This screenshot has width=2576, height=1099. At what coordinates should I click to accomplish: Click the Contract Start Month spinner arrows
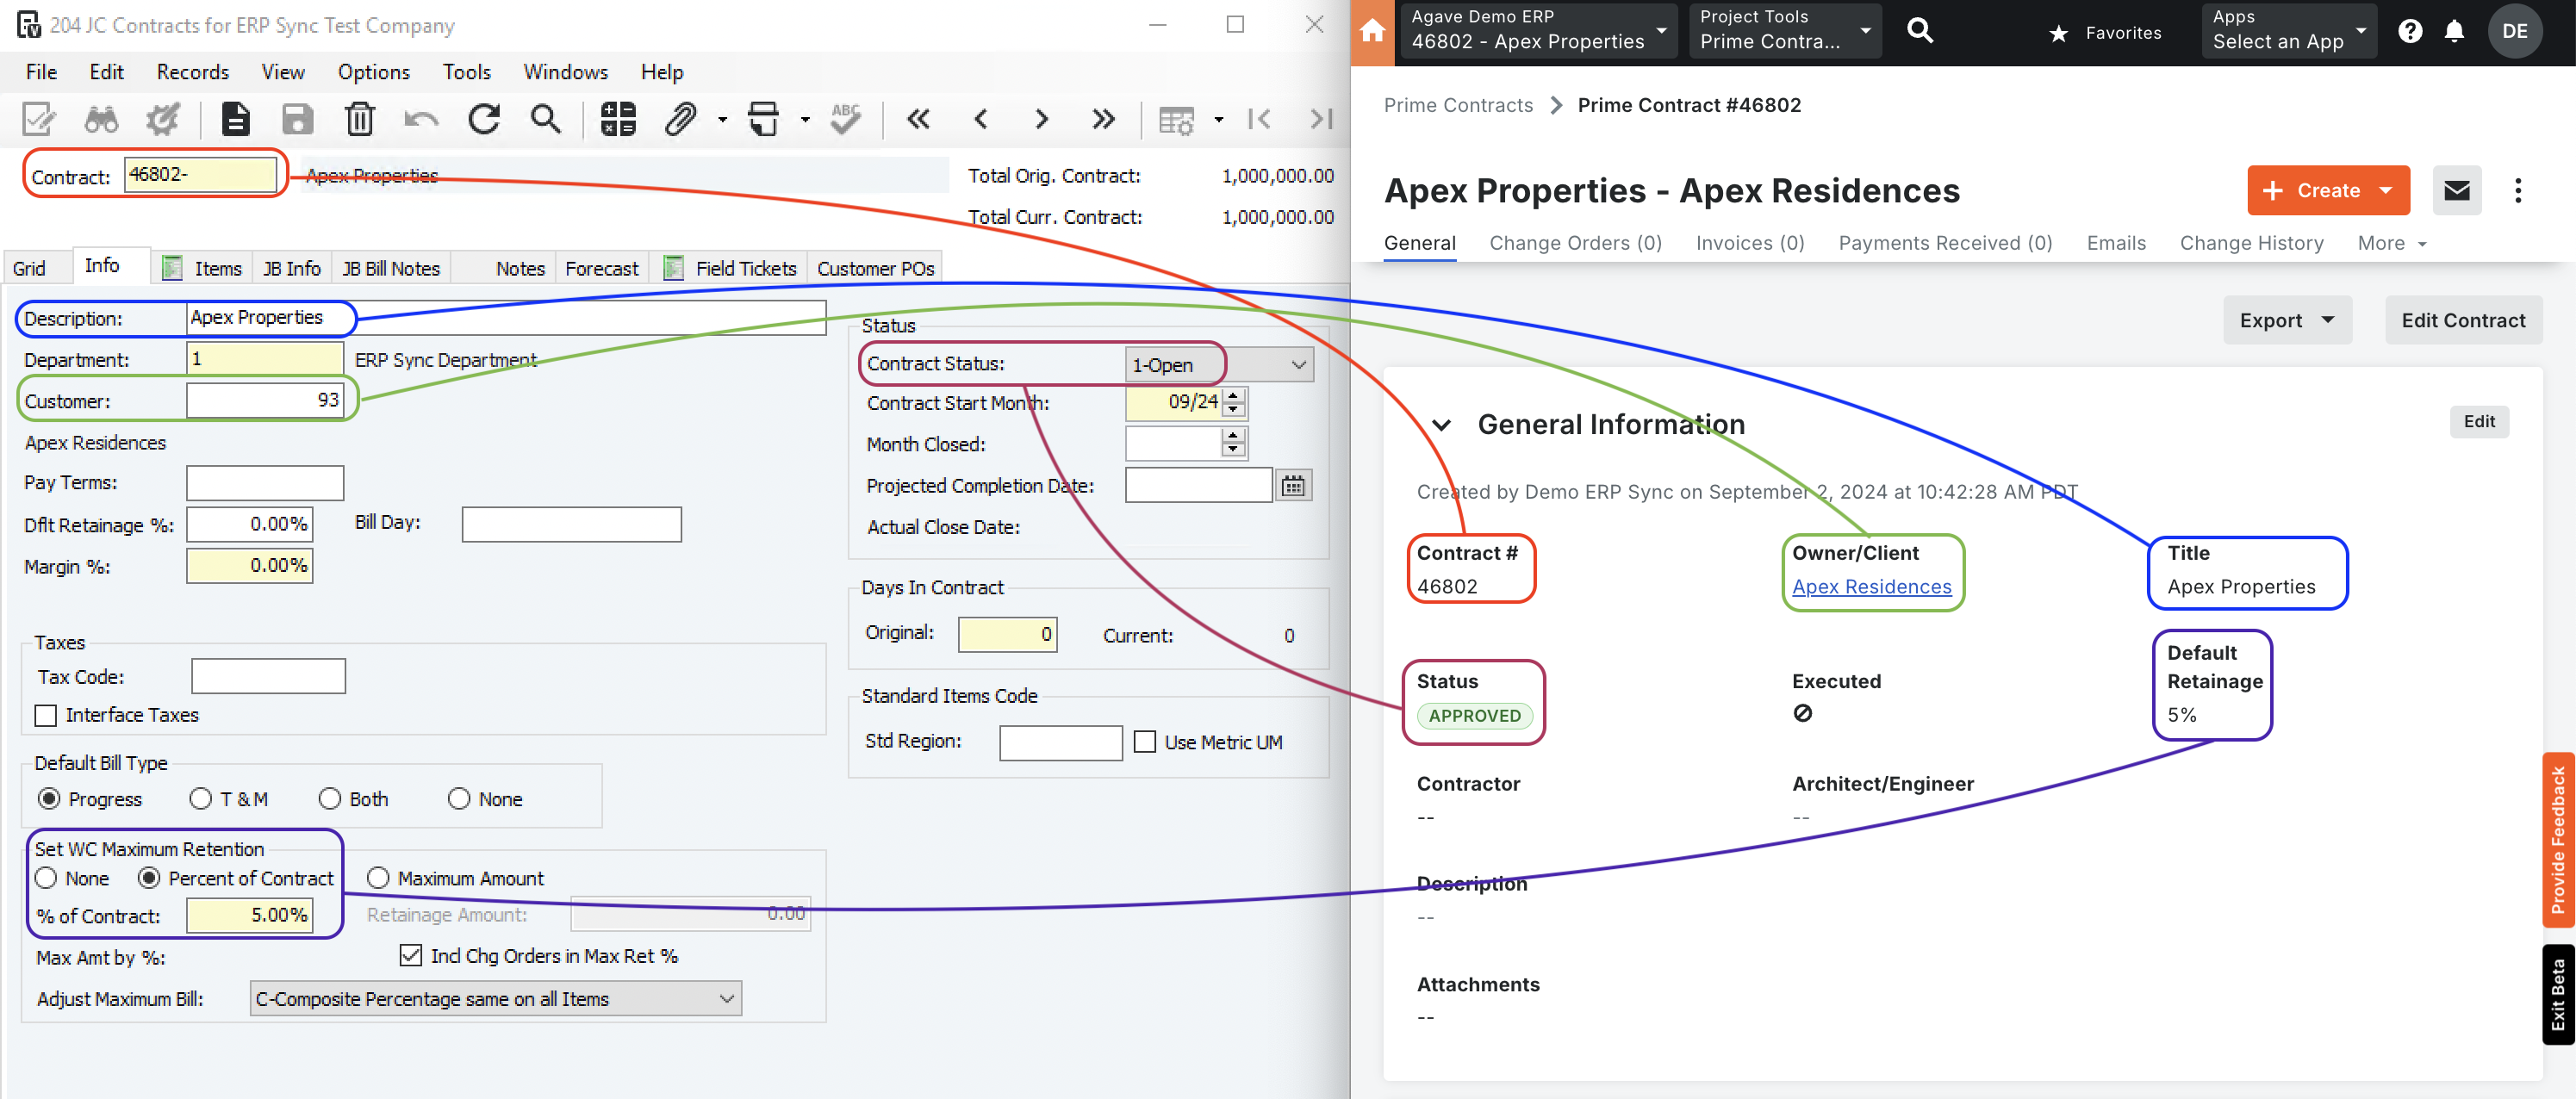pyautogui.click(x=1234, y=402)
